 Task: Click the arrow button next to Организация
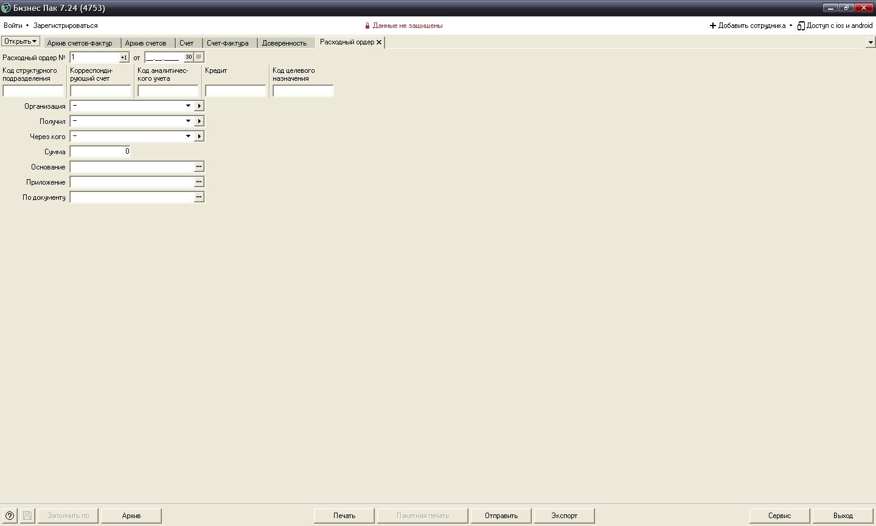(199, 106)
